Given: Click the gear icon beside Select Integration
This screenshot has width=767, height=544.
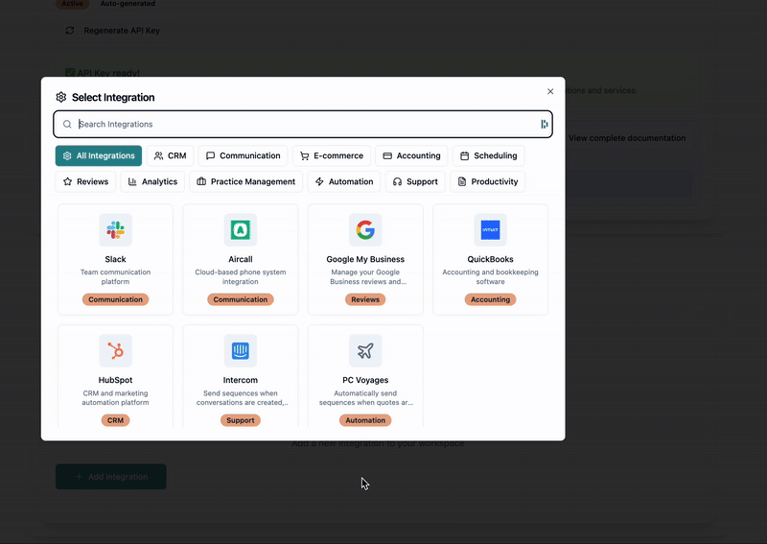Looking at the screenshot, I should (61, 97).
